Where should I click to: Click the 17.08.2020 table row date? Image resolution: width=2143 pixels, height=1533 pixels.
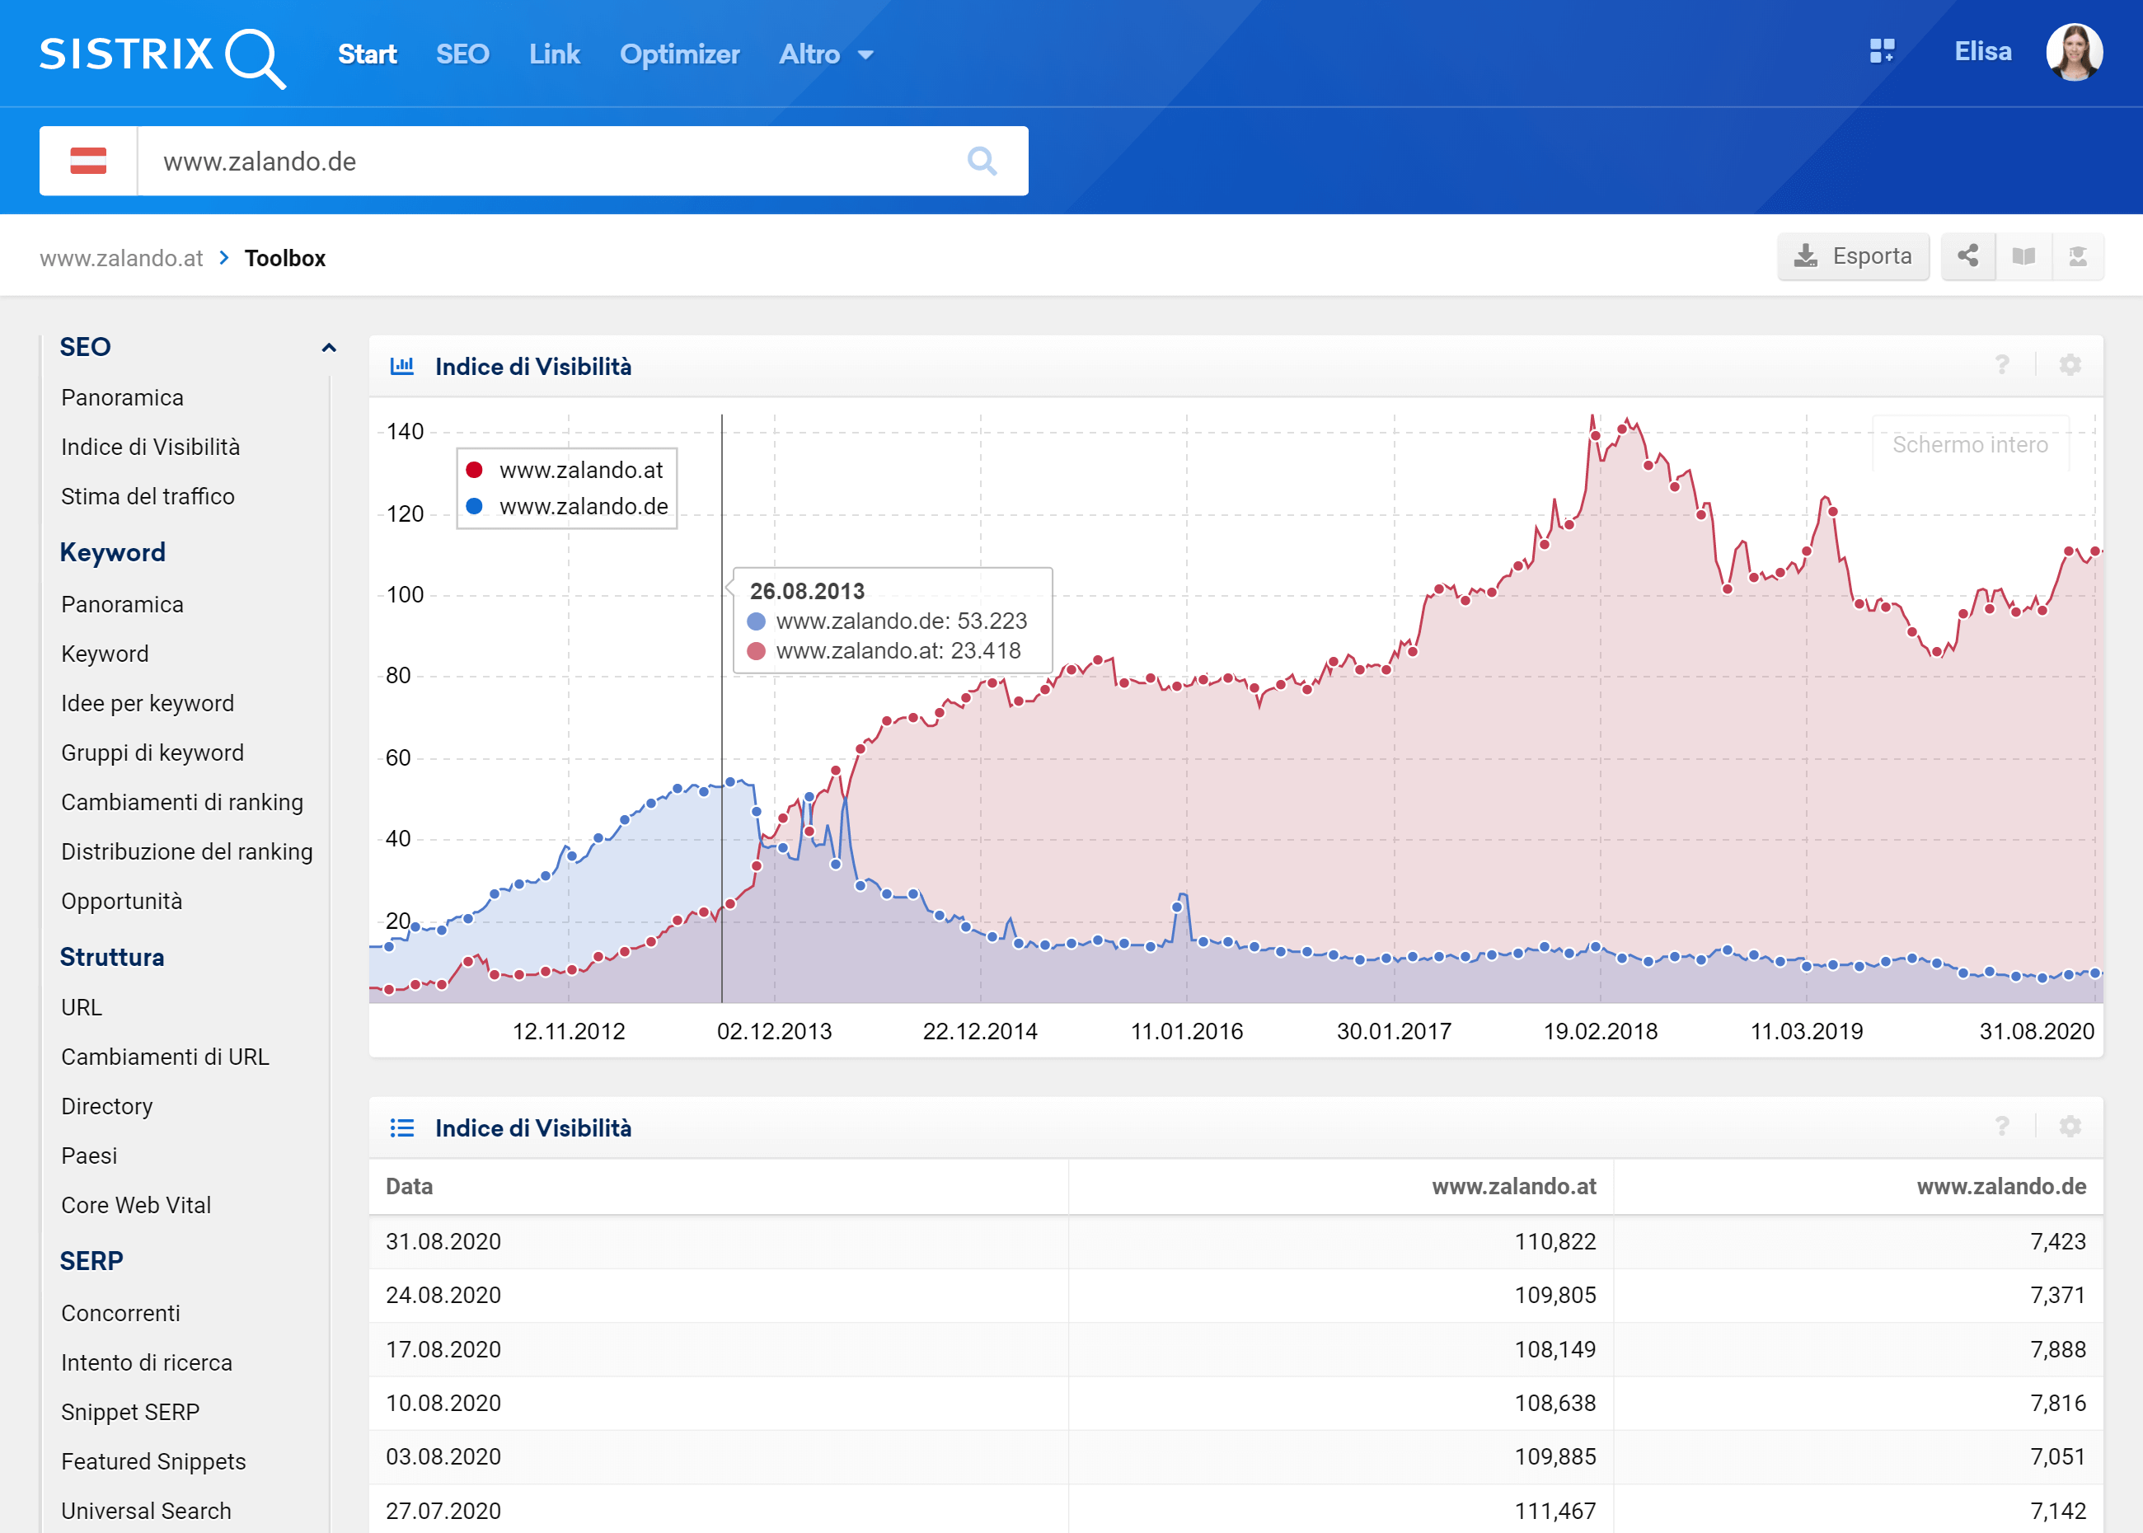[x=443, y=1349]
